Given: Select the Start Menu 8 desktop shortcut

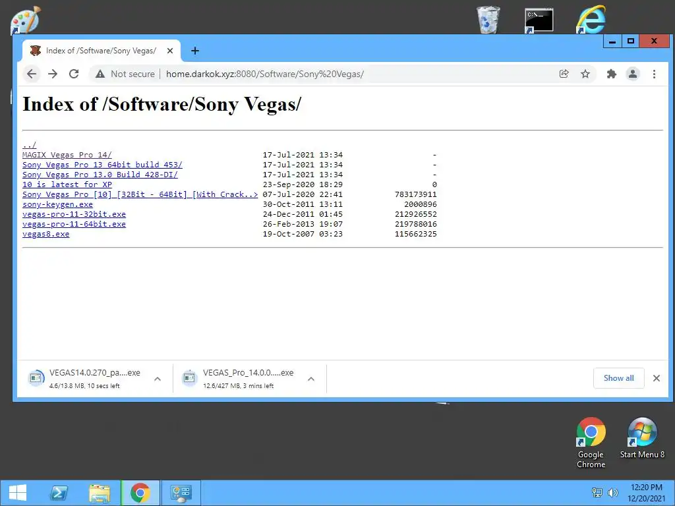Looking at the screenshot, I should point(642,438).
